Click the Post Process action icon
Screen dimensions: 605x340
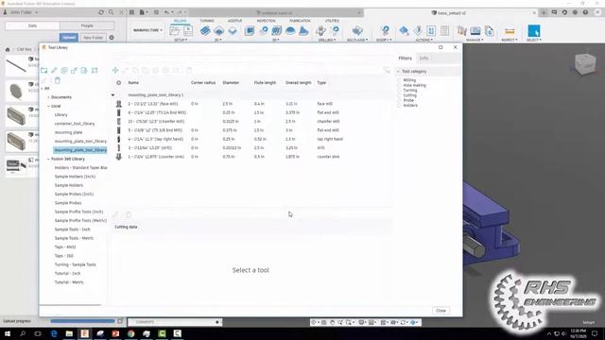[x=431, y=31]
